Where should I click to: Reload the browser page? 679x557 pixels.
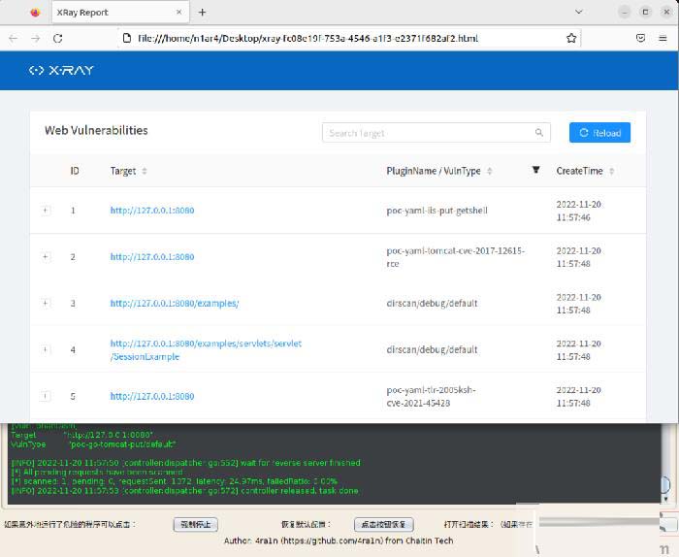click(x=57, y=38)
